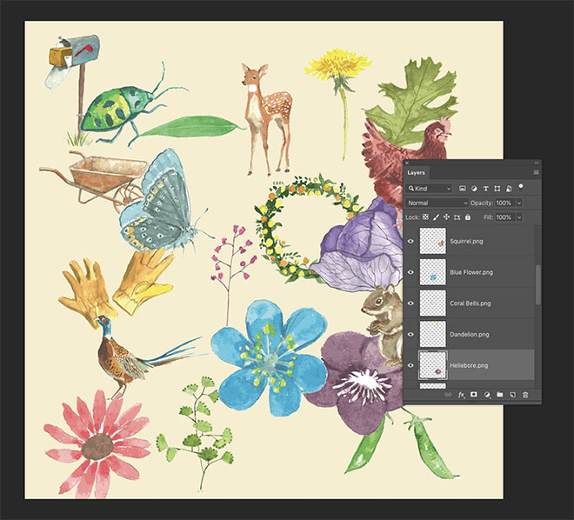
Task: Open the Kind filter dropdown
Action: coord(430,189)
